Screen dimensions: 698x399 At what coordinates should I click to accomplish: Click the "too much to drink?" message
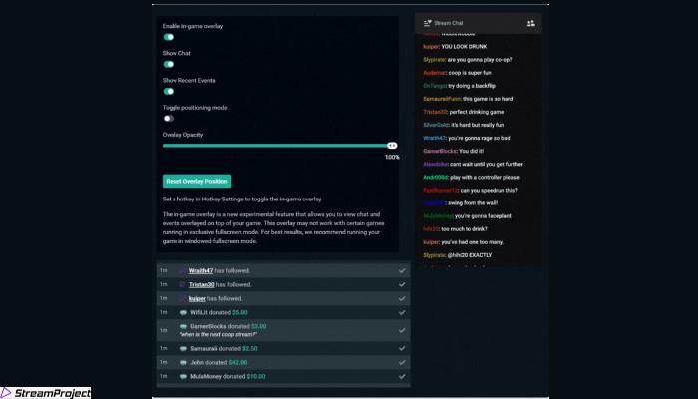[464, 229]
